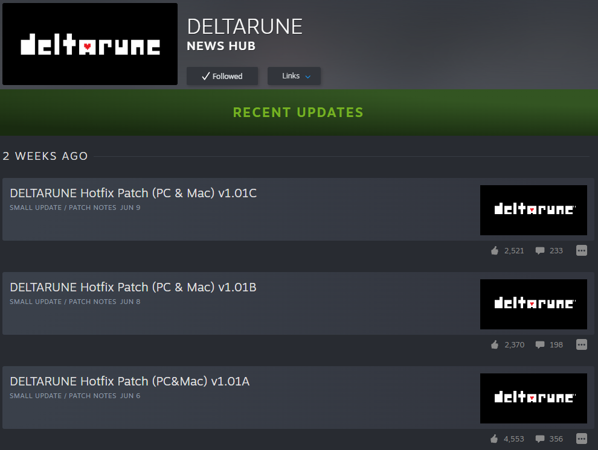Open comments icon showing 356 comments
598x450 pixels.
point(539,439)
